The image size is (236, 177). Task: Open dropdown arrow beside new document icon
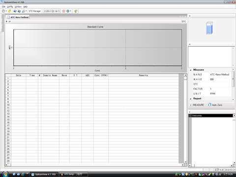[x=6, y=11]
